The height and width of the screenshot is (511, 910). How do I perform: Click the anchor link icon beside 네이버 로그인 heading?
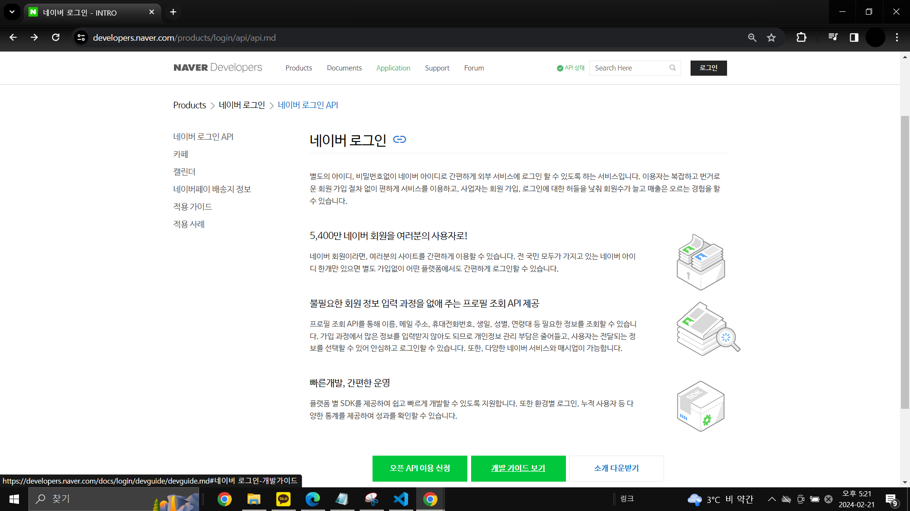pyautogui.click(x=400, y=140)
